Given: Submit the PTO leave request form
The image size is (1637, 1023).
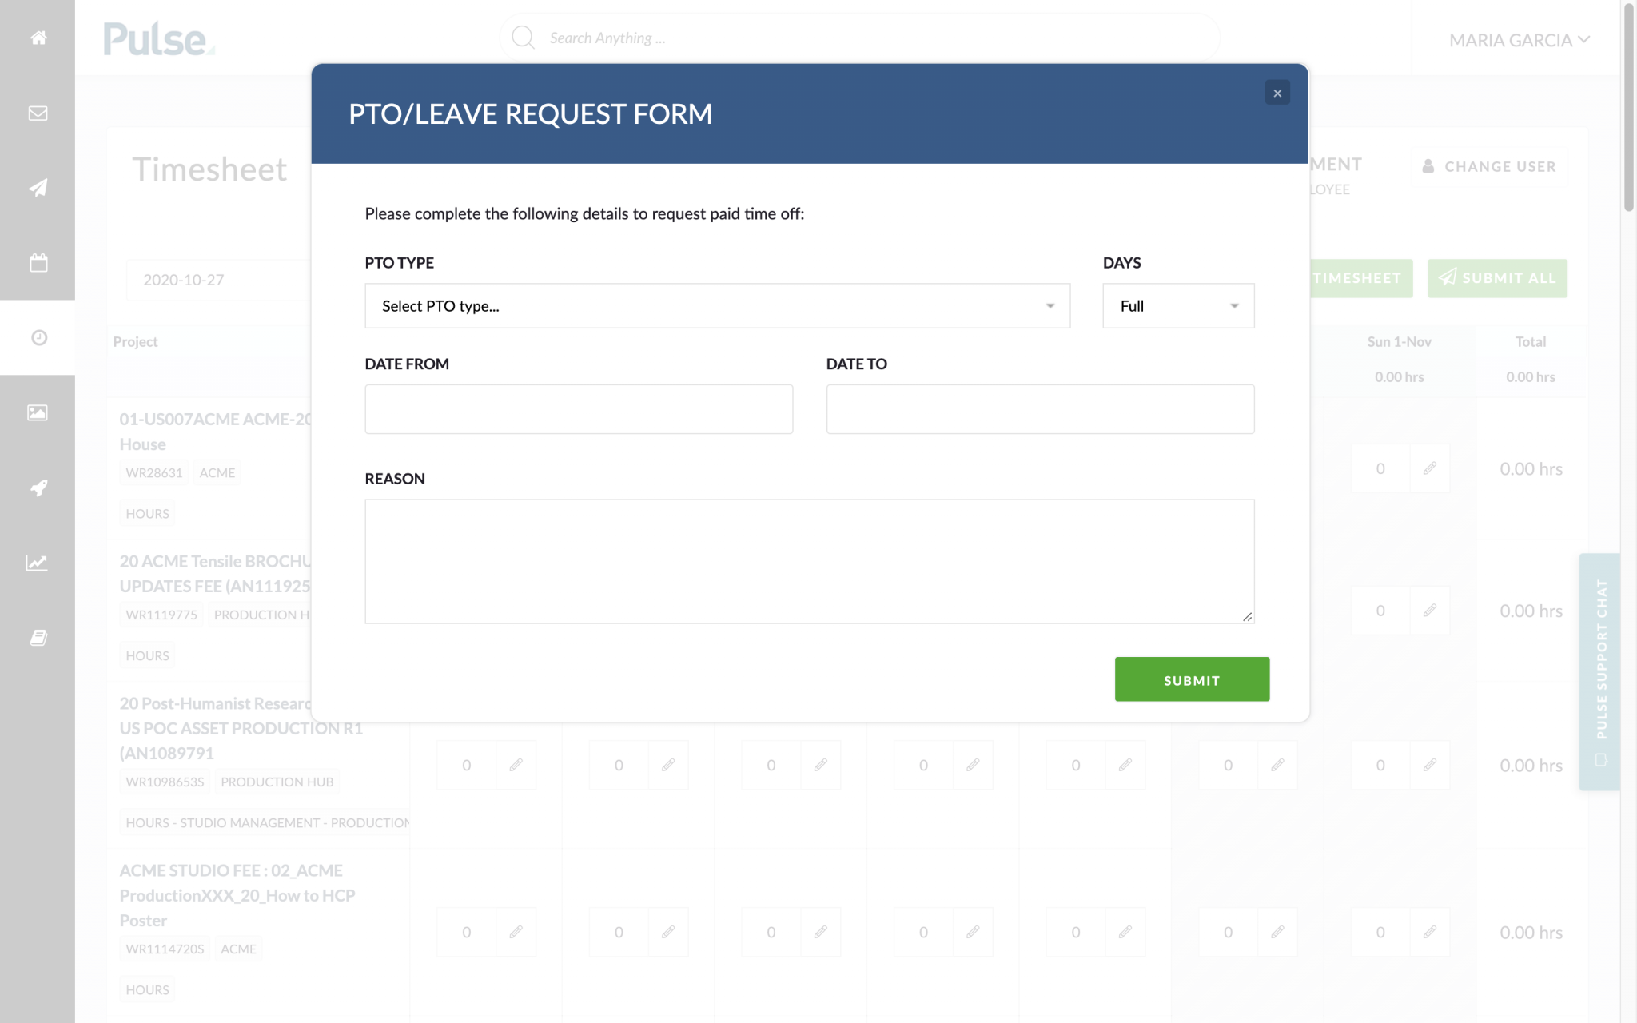Looking at the screenshot, I should pos(1191,679).
